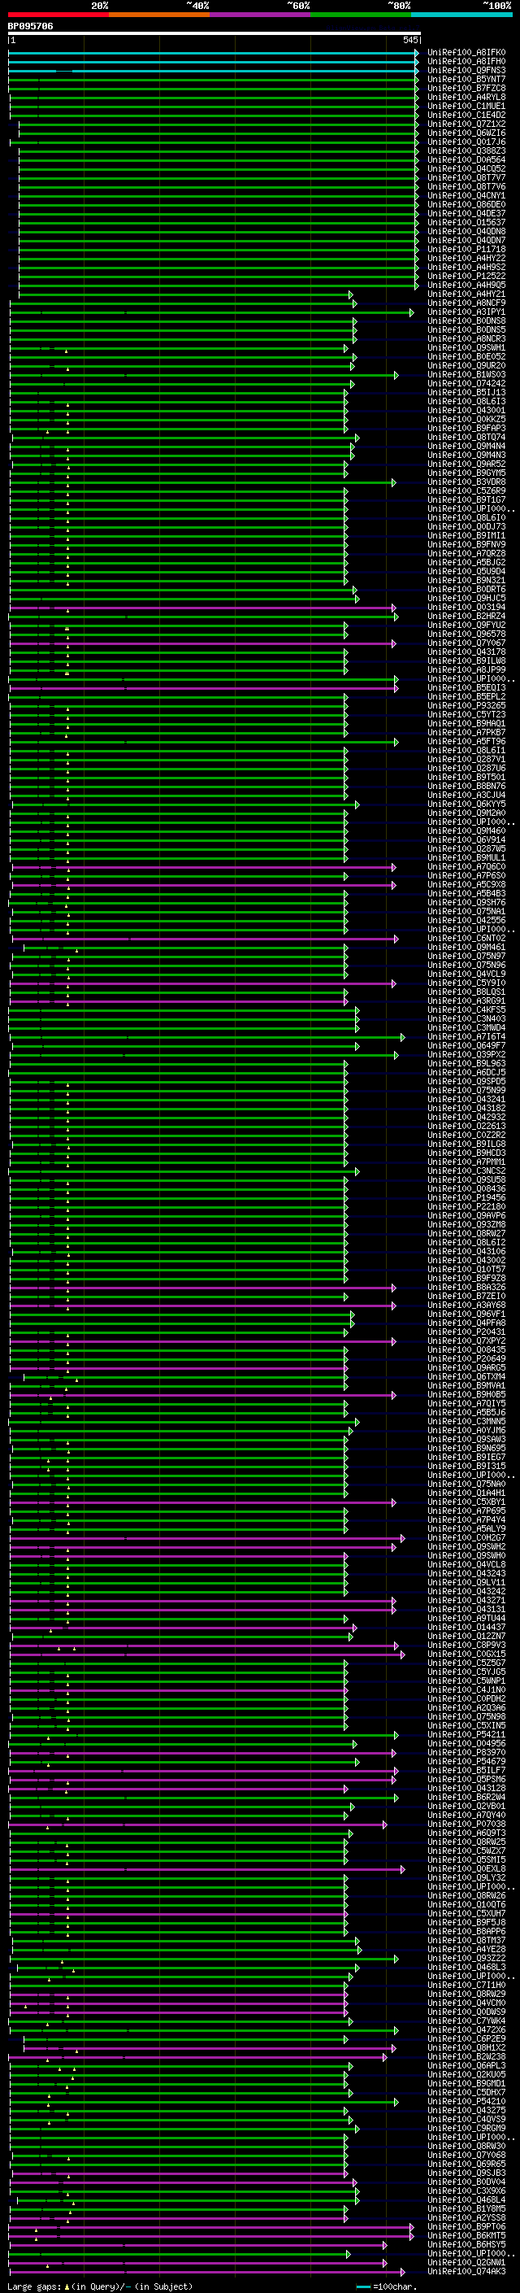Screen dimensions: 520x2293
Task: Select the UniRef100_B2HRZ4 label
Action: (466, 616)
